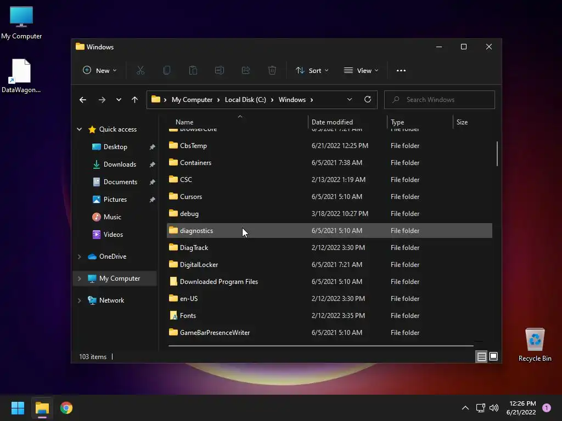This screenshot has width=562, height=421.
Task: Launch Google Chrome from taskbar
Action: [66, 408]
